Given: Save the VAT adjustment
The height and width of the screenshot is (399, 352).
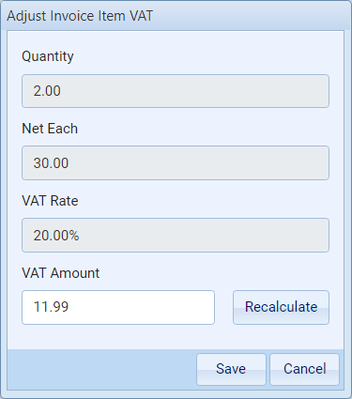Looking at the screenshot, I should [231, 369].
